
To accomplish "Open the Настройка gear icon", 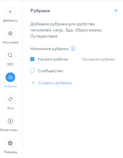I will [x=10, y=33].
